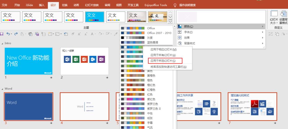Screen dimensions: 288x129
Task: Select slide 2 知人·成事 thumbnail
Action: (x=85, y=61)
